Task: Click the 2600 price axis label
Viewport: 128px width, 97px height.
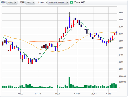Action: (121, 13)
